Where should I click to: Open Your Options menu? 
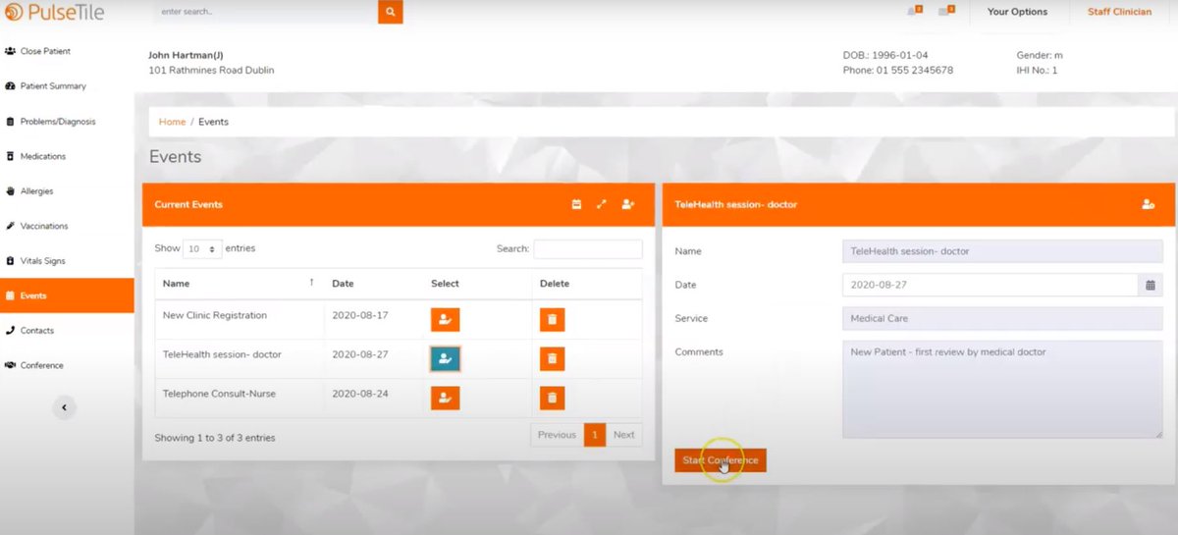pos(1017,12)
